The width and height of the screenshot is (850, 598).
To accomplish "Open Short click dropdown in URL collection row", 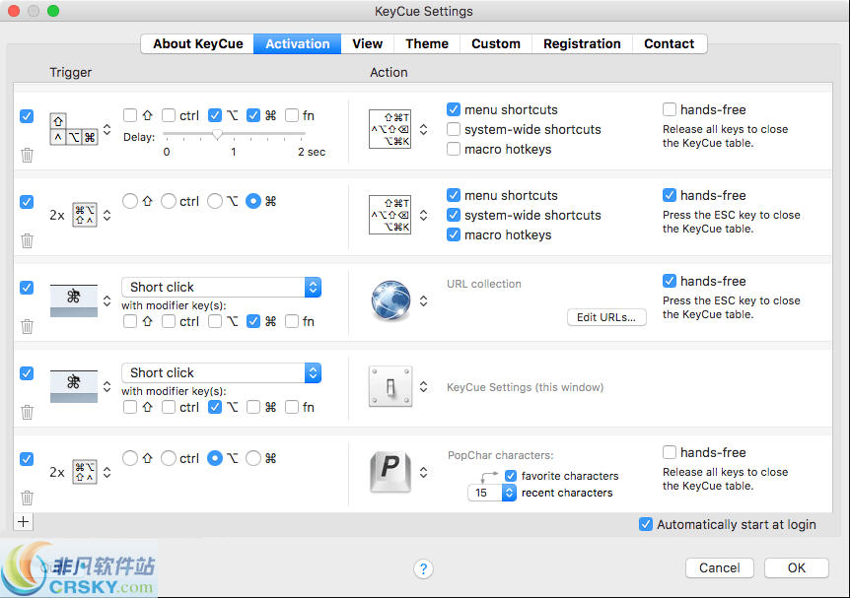I will point(221,287).
